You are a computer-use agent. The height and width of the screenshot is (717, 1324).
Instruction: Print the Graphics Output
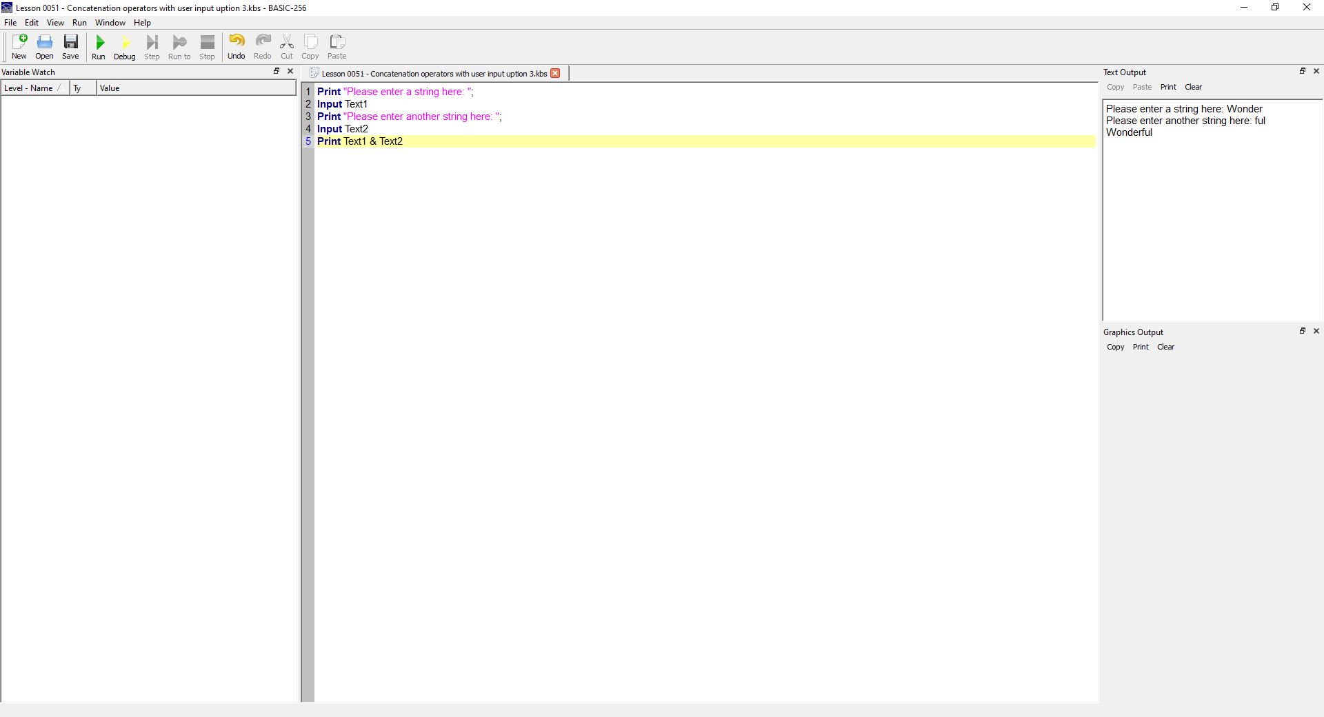click(1141, 347)
